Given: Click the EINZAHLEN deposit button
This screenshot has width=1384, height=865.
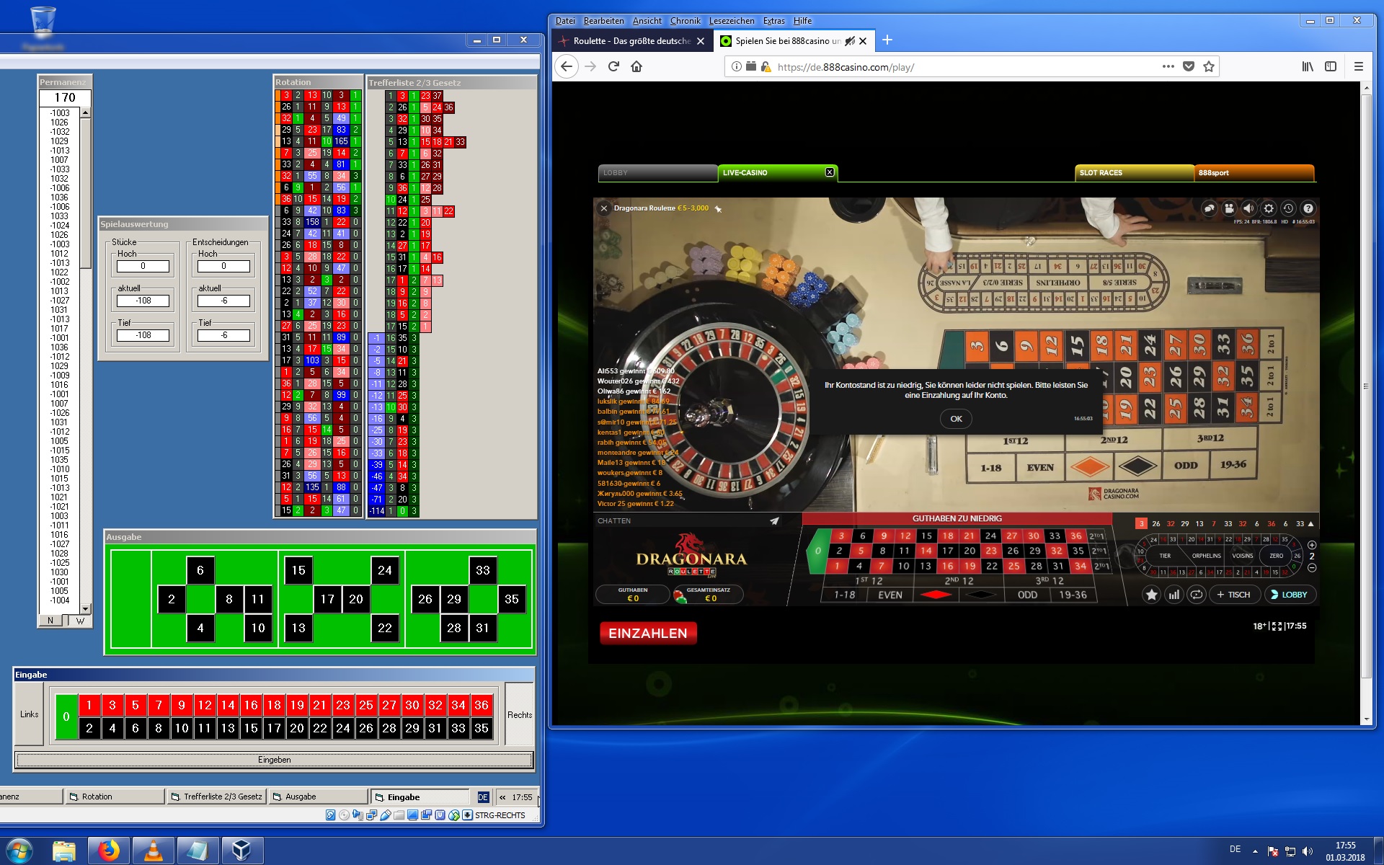Looking at the screenshot, I should (x=647, y=633).
